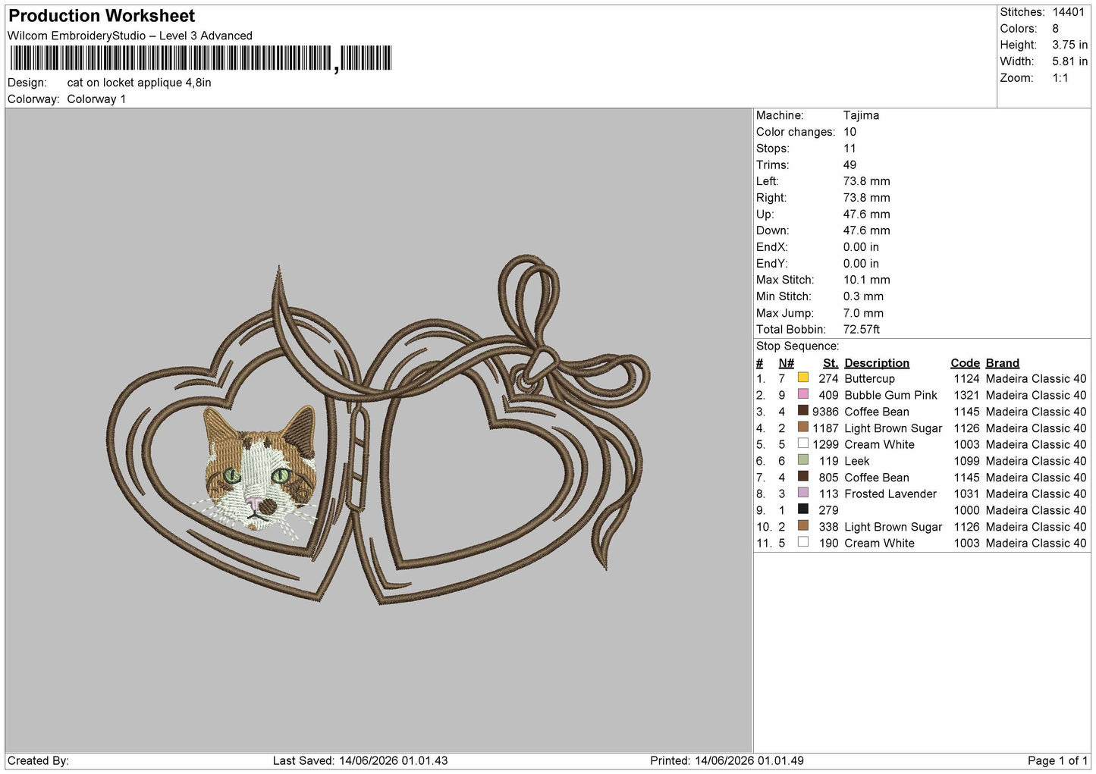Click the Cream White swatch in row 5
Viewport: 1096px width, 774px height.
[x=802, y=443]
